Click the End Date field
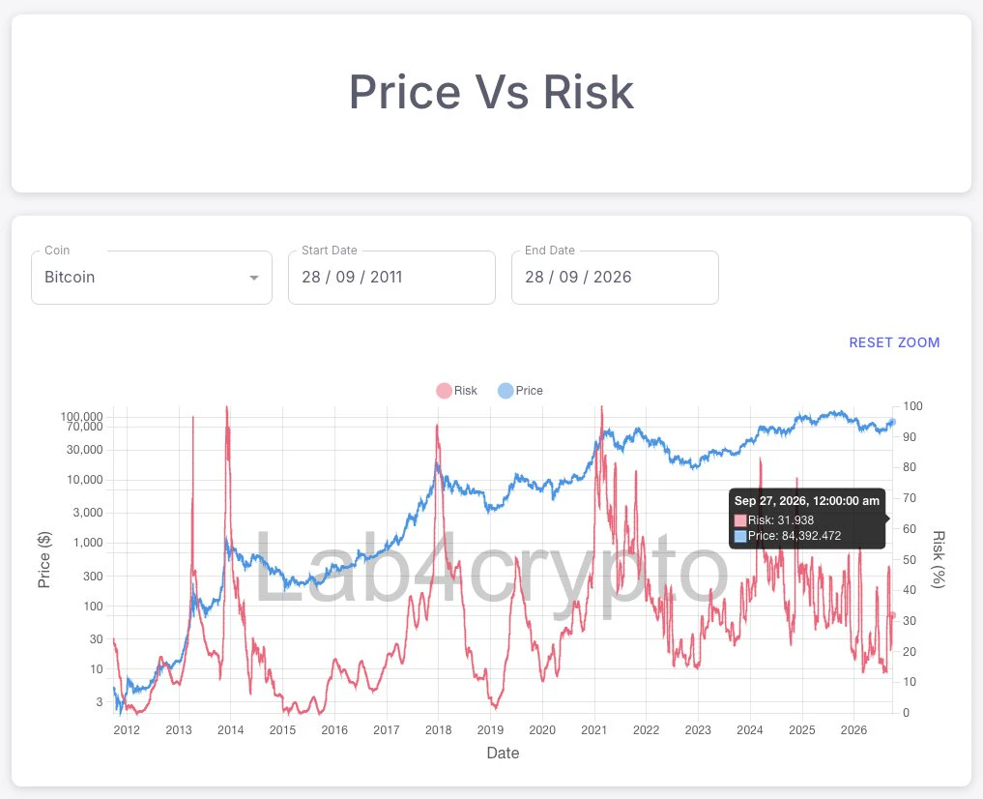This screenshot has width=983, height=799. point(615,278)
